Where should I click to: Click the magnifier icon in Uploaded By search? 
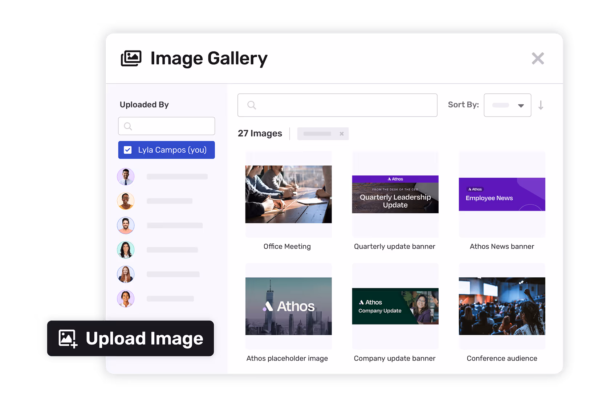pos(128,126)
